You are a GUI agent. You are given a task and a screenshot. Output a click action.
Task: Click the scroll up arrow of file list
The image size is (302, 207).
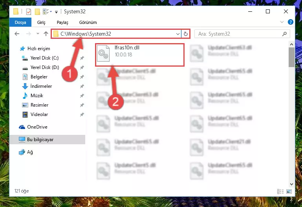coord(291,44)
